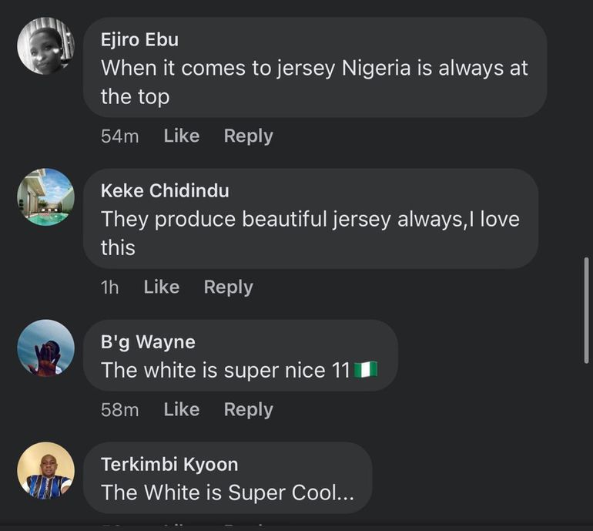593x531 pixels.
Task: Open Keke Chidindu's profile avatar
Action: pyautogui.click(x=45, y=197)
